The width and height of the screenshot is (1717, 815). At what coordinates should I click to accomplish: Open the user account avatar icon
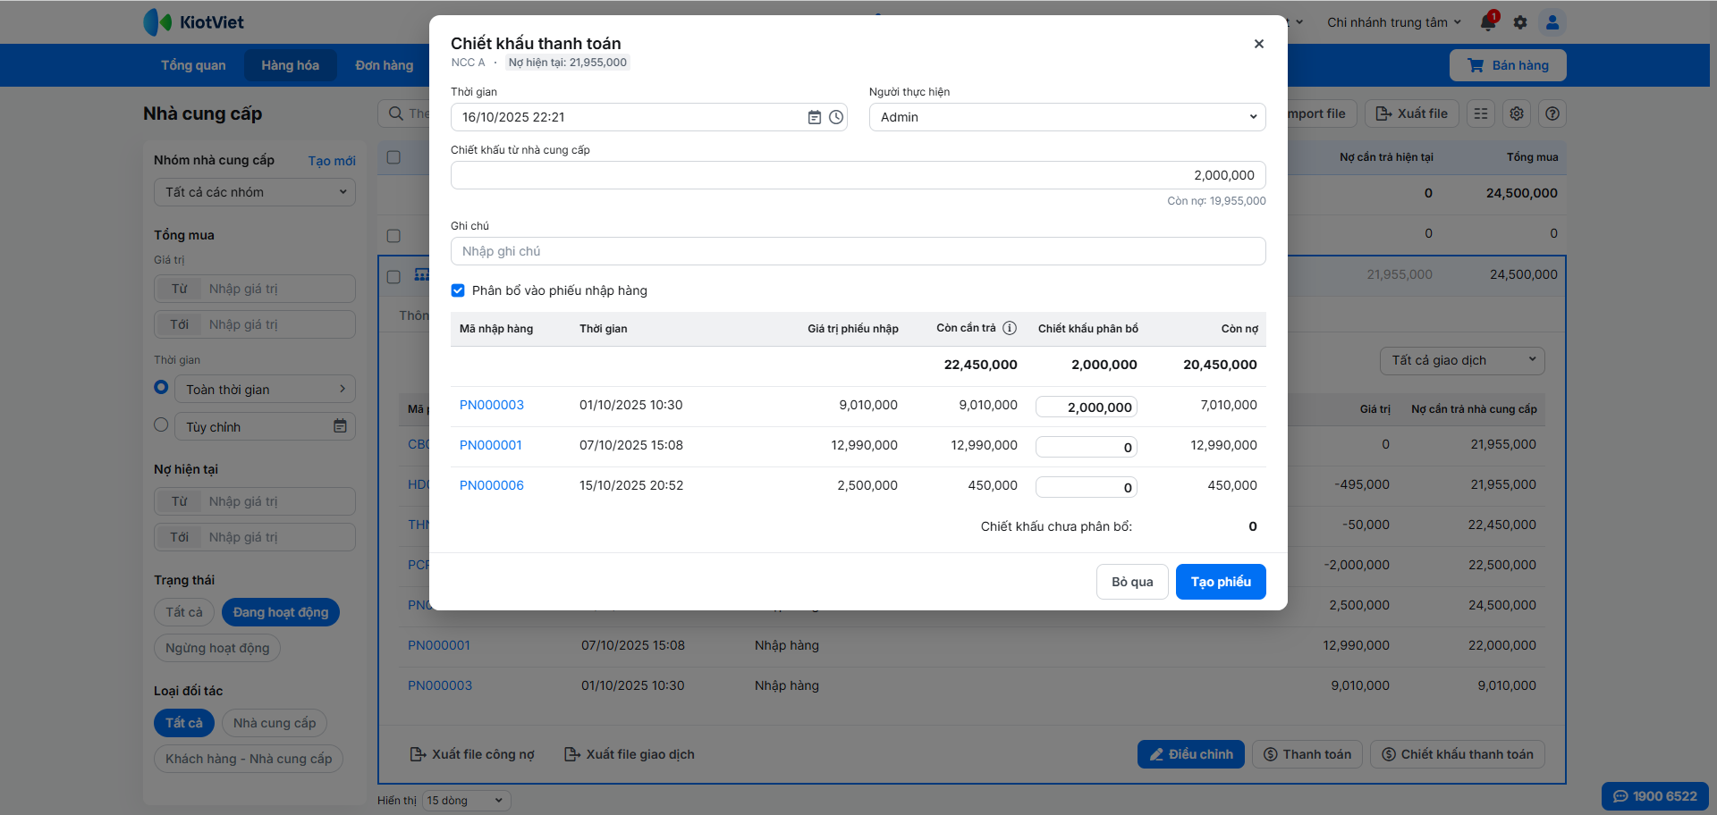[1552, 22]
